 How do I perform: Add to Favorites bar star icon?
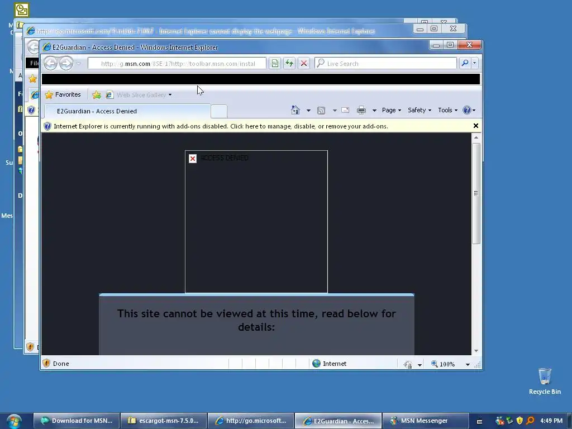97,95
